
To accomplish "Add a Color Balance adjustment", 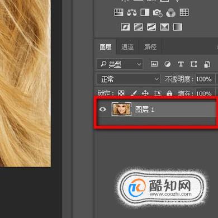I will [x=132, y=12].
